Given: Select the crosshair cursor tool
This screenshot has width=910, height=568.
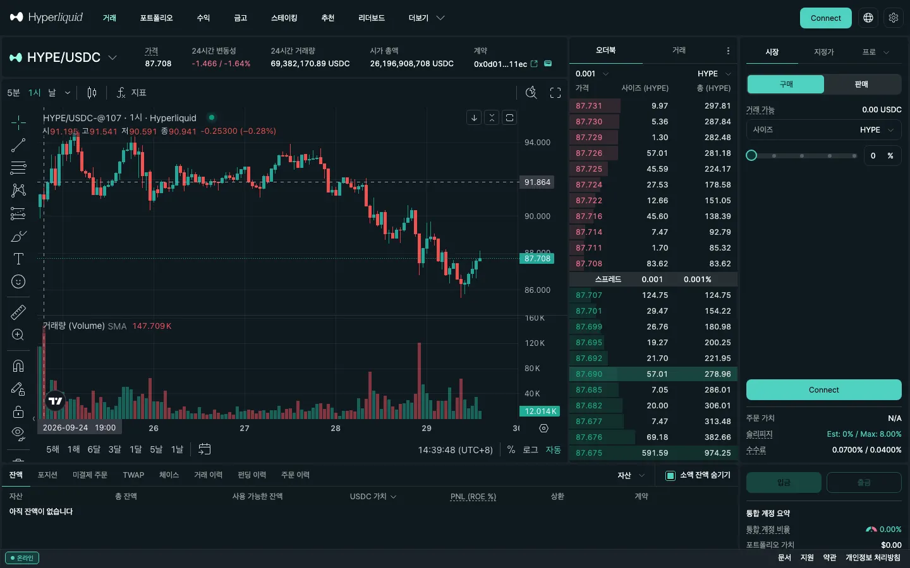Looking at the screenshot, I should (x=18, y=122).
